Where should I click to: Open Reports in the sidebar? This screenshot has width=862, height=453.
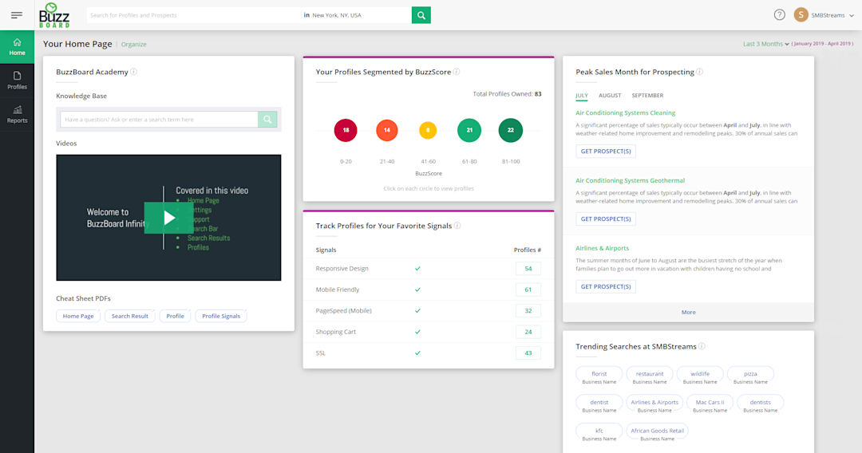click(x=17, y=114)
